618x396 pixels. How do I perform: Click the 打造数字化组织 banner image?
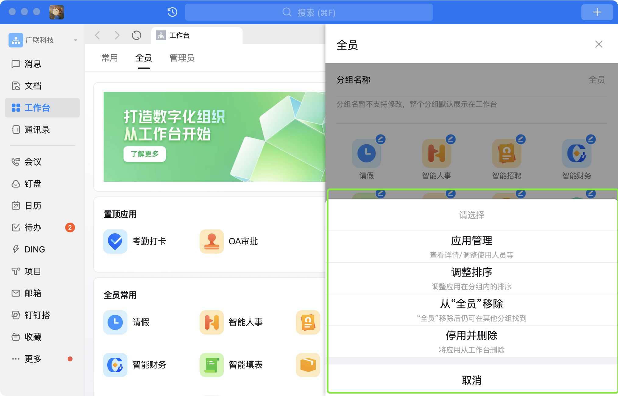tap(215, 137)
